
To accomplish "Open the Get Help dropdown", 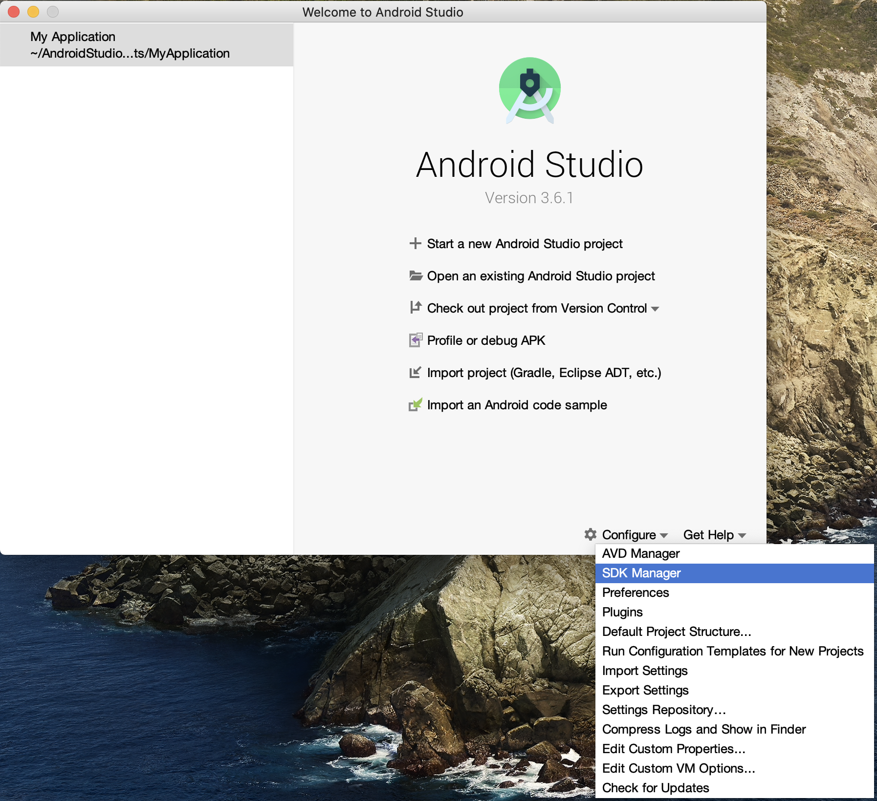I will (x=714, y=535).
